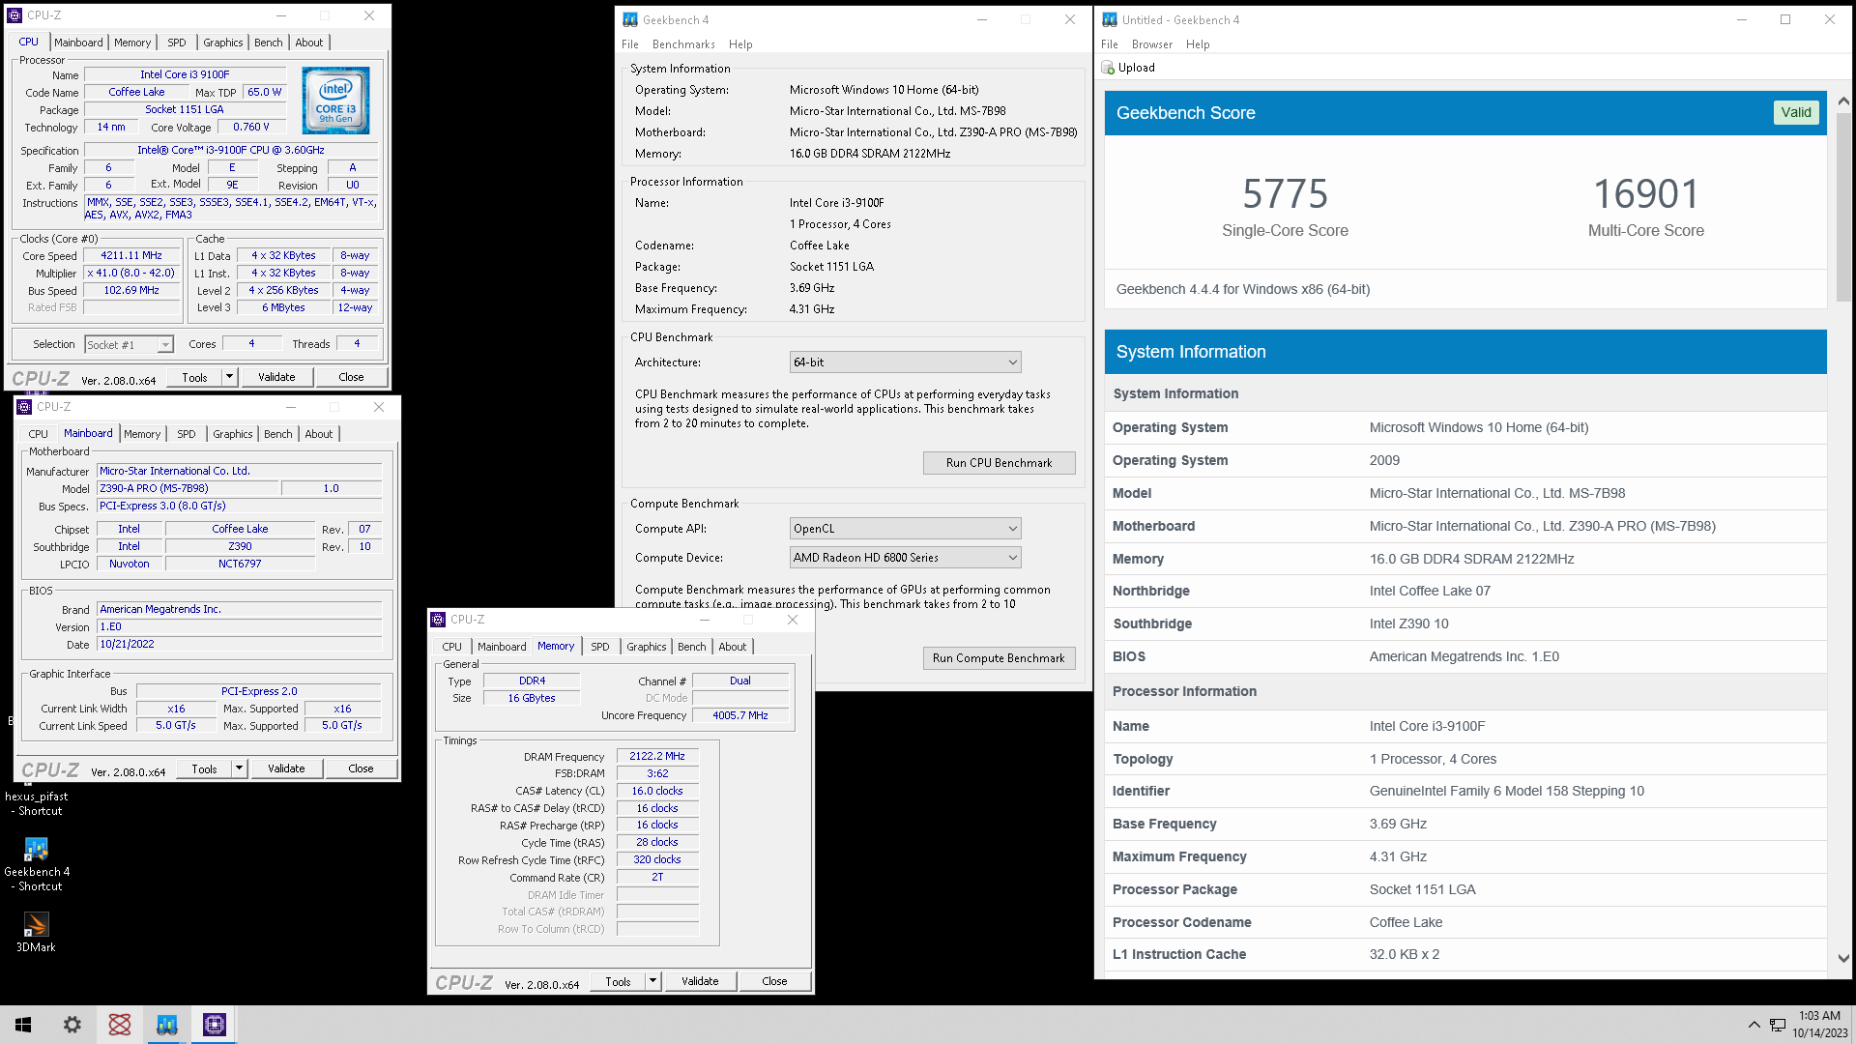Image resolution: width=1856 pixels, height=1044 pixels.
Task: Click the Intel Core i3 logo in CPU-Z
Action: pyautogui.click(x=335, y=101)
